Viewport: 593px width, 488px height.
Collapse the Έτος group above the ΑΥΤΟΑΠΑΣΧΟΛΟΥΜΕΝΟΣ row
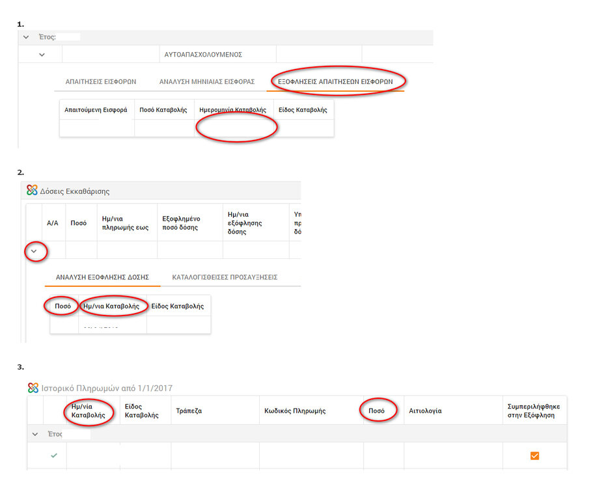pos(26,37)
